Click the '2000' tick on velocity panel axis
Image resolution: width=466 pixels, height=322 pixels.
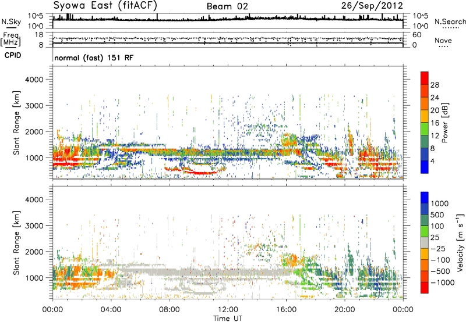(x=34, y=252)
